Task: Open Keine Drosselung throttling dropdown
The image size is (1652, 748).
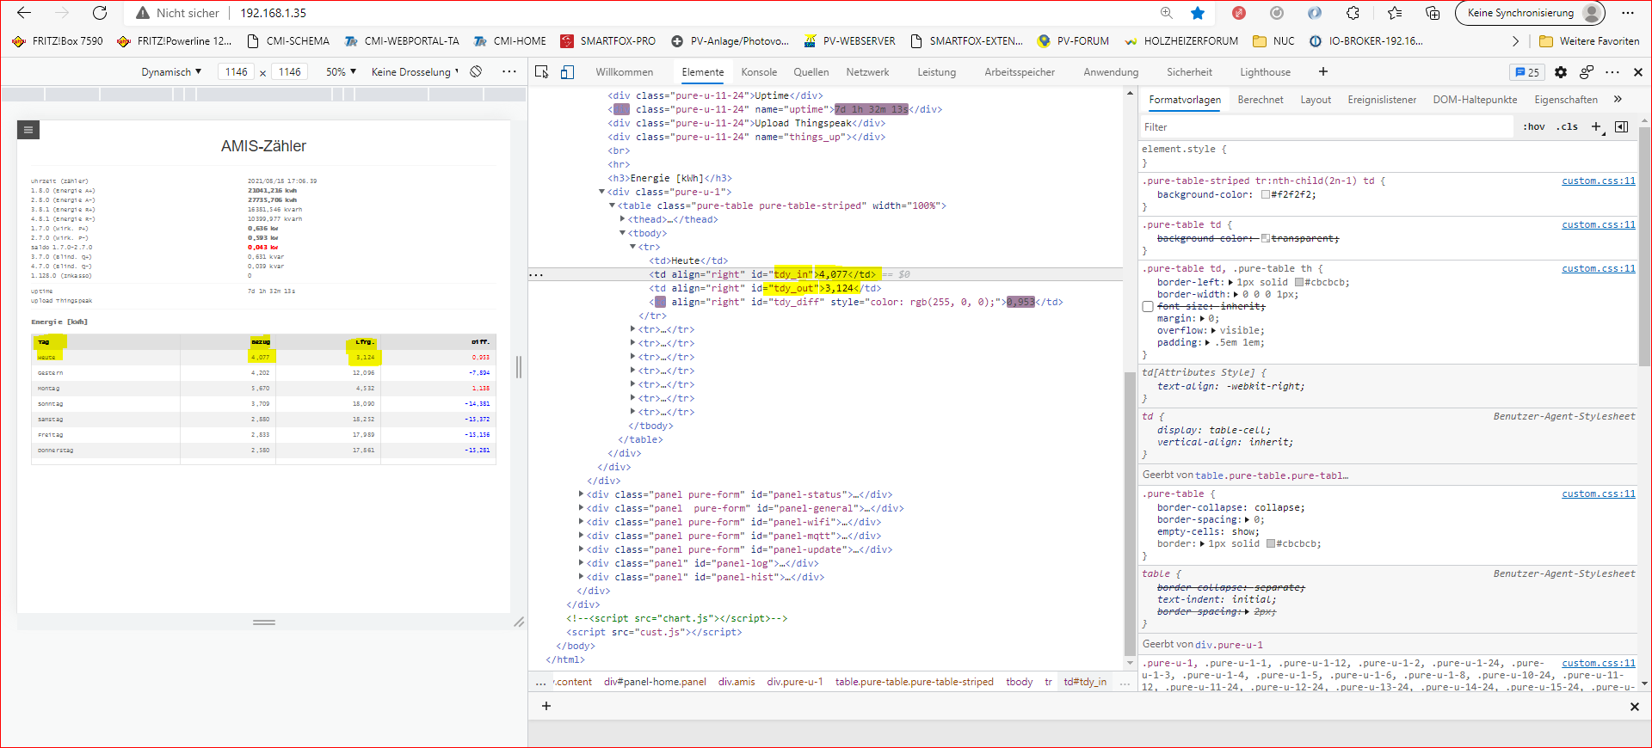Action: coord(415,72)
